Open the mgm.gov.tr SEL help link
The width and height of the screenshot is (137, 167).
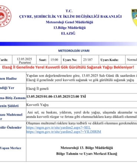pyautogui.click(x=59, y=128)
